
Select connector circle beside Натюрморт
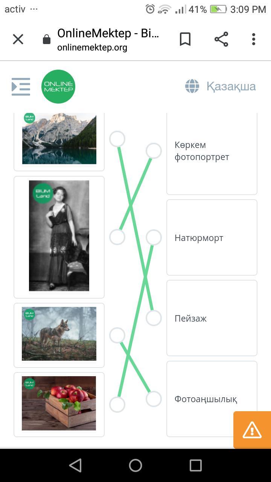coord(154,238)
